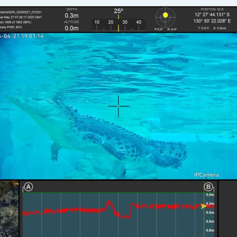Open the aerial map thumbnail beside depth graph
This screenshot has width=237, height=237.
9,209
